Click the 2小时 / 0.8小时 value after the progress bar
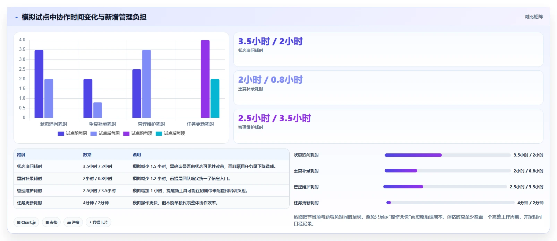 click(x=529, y=171)
